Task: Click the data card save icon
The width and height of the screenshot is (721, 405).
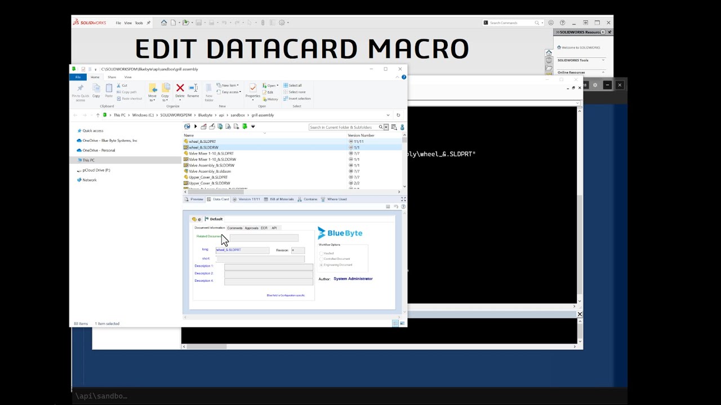Action: tap(388, 206)
